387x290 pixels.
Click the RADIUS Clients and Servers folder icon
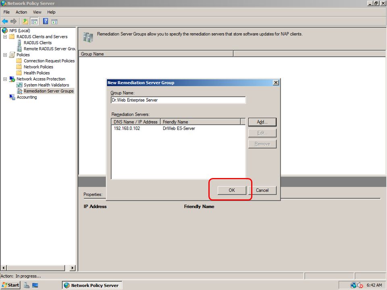click(12, 37)
